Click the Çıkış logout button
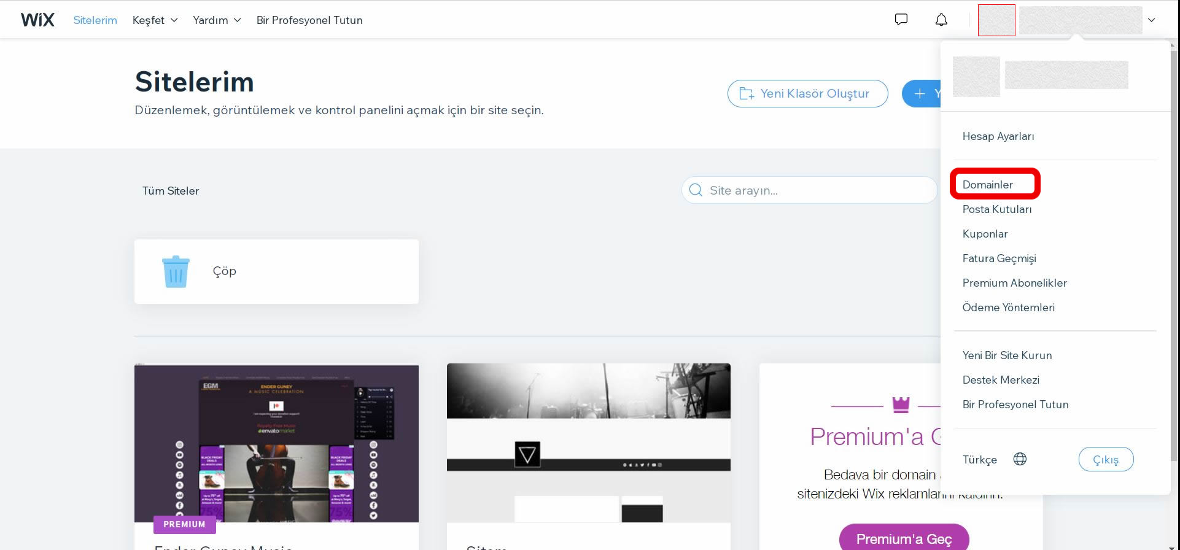1180x550 pixels. click(x=1106, y=459)
